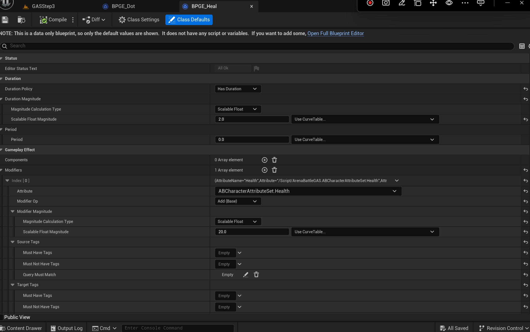Open Class Settings

[x=139, y=20]
